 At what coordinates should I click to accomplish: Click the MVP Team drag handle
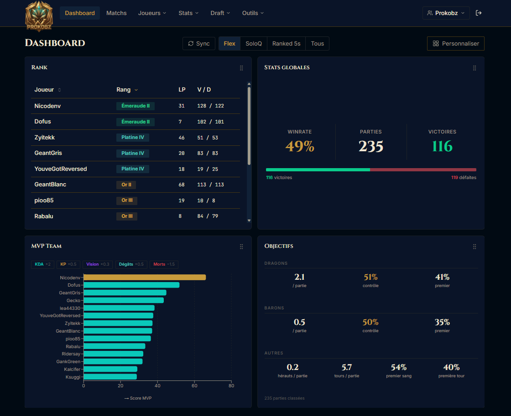click(241, 247)
